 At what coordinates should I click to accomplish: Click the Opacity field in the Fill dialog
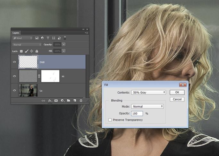(137, 114)
